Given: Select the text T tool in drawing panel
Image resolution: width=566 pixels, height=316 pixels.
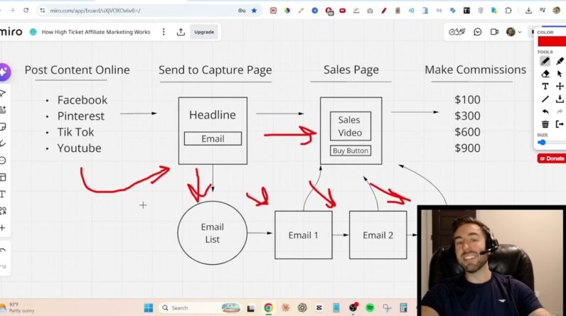Looking at the screenshot, I should tap(545, 87).
